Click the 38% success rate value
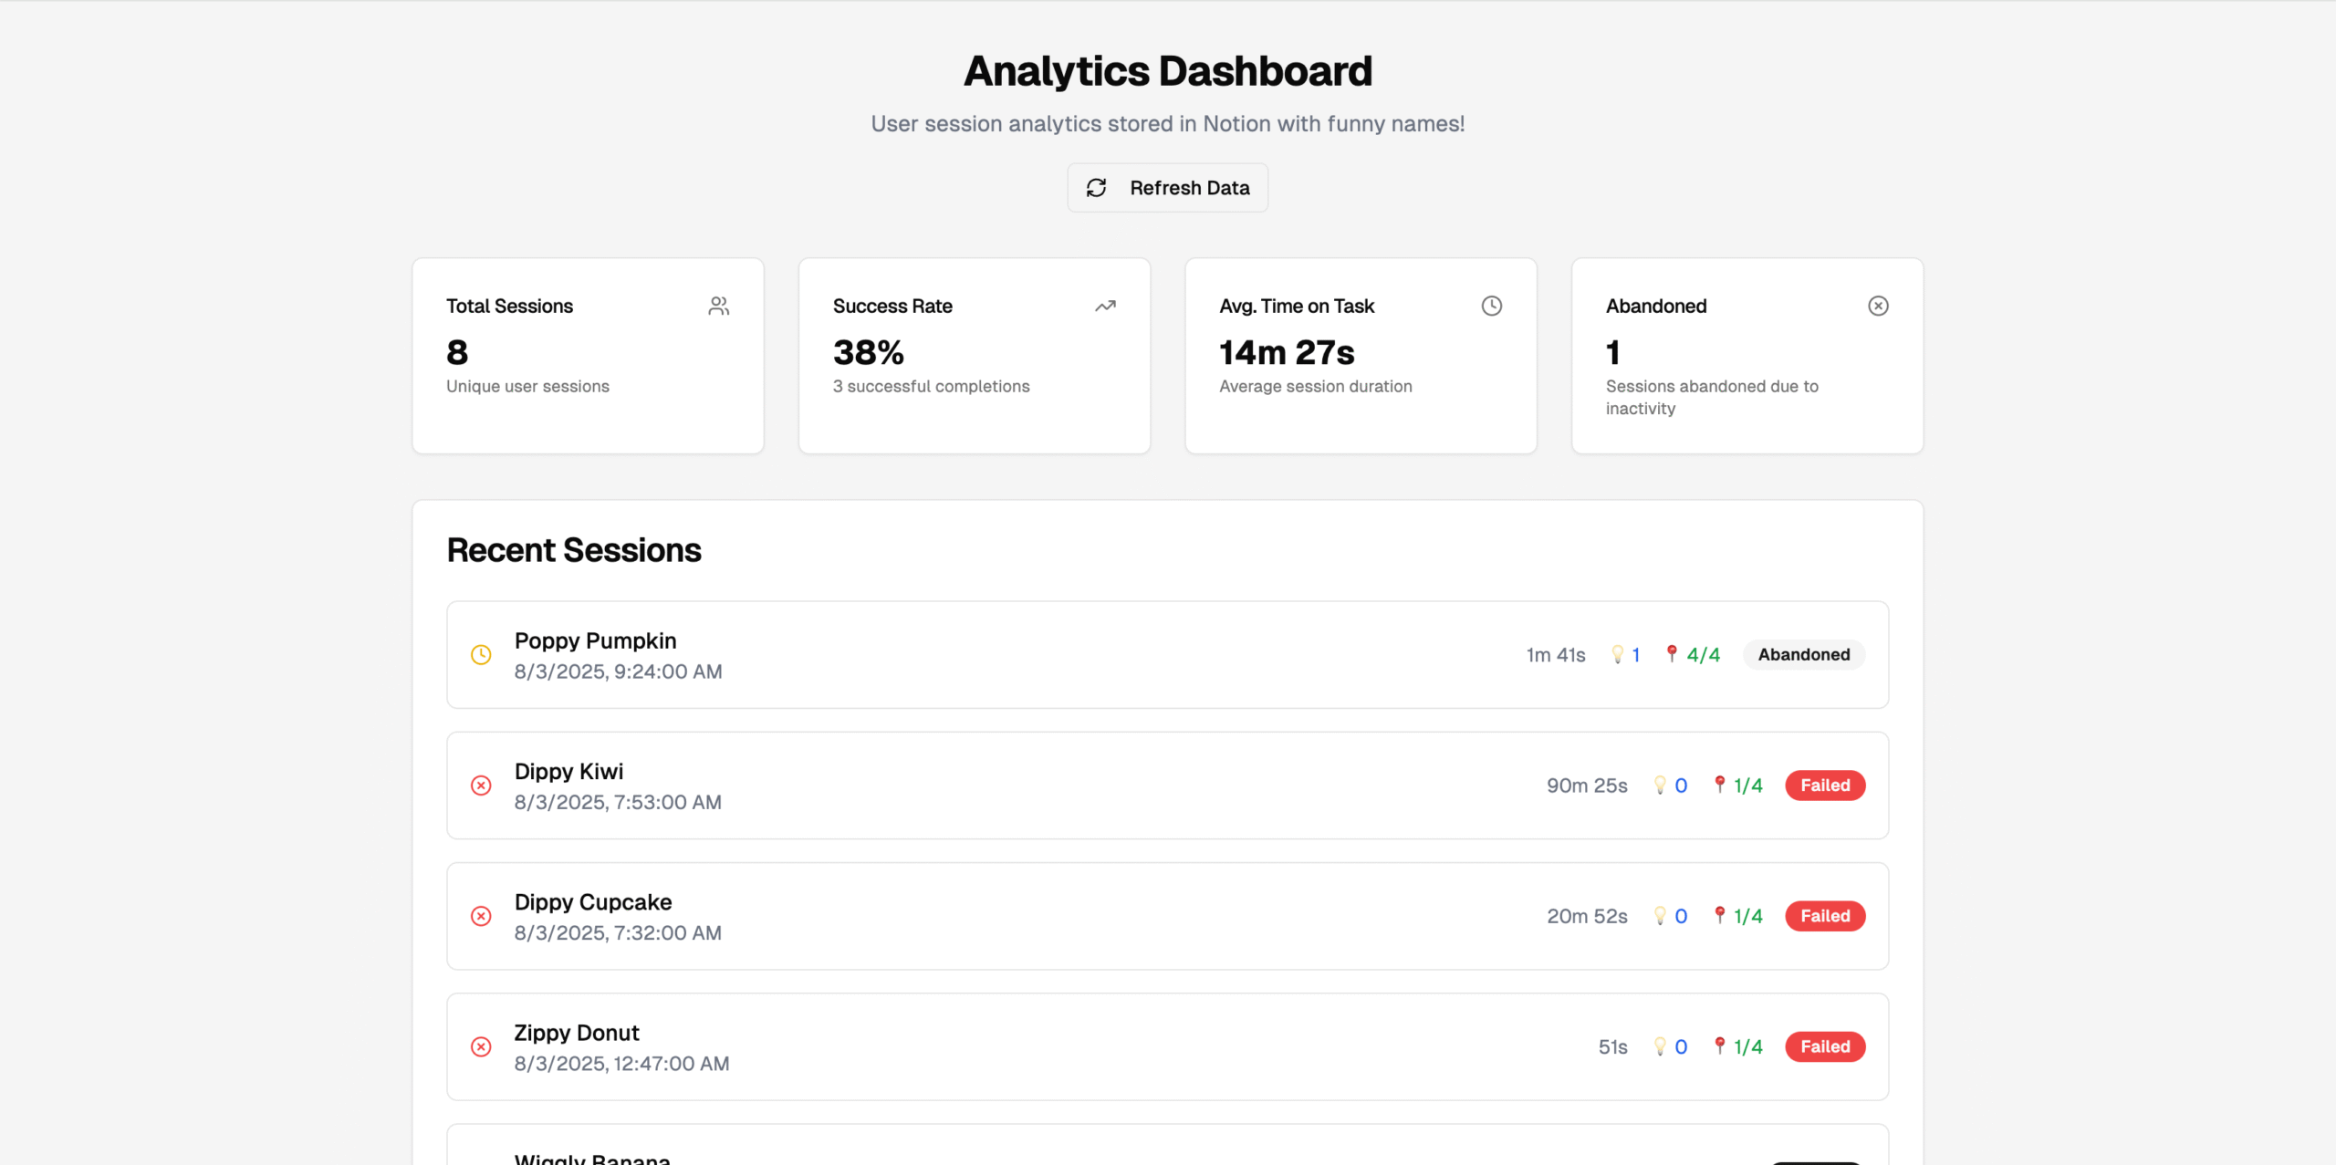This screenshot has height=1165, width=2336. click(x=868, y=352)
